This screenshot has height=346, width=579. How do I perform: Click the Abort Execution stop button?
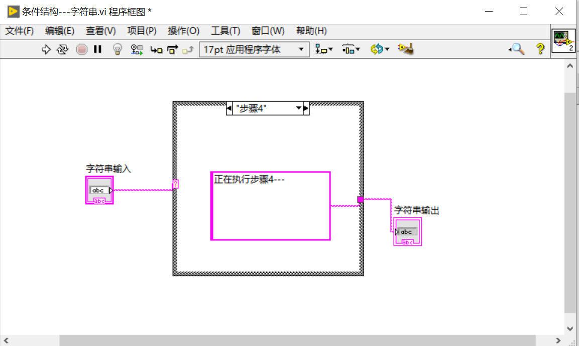coord(81,49)
